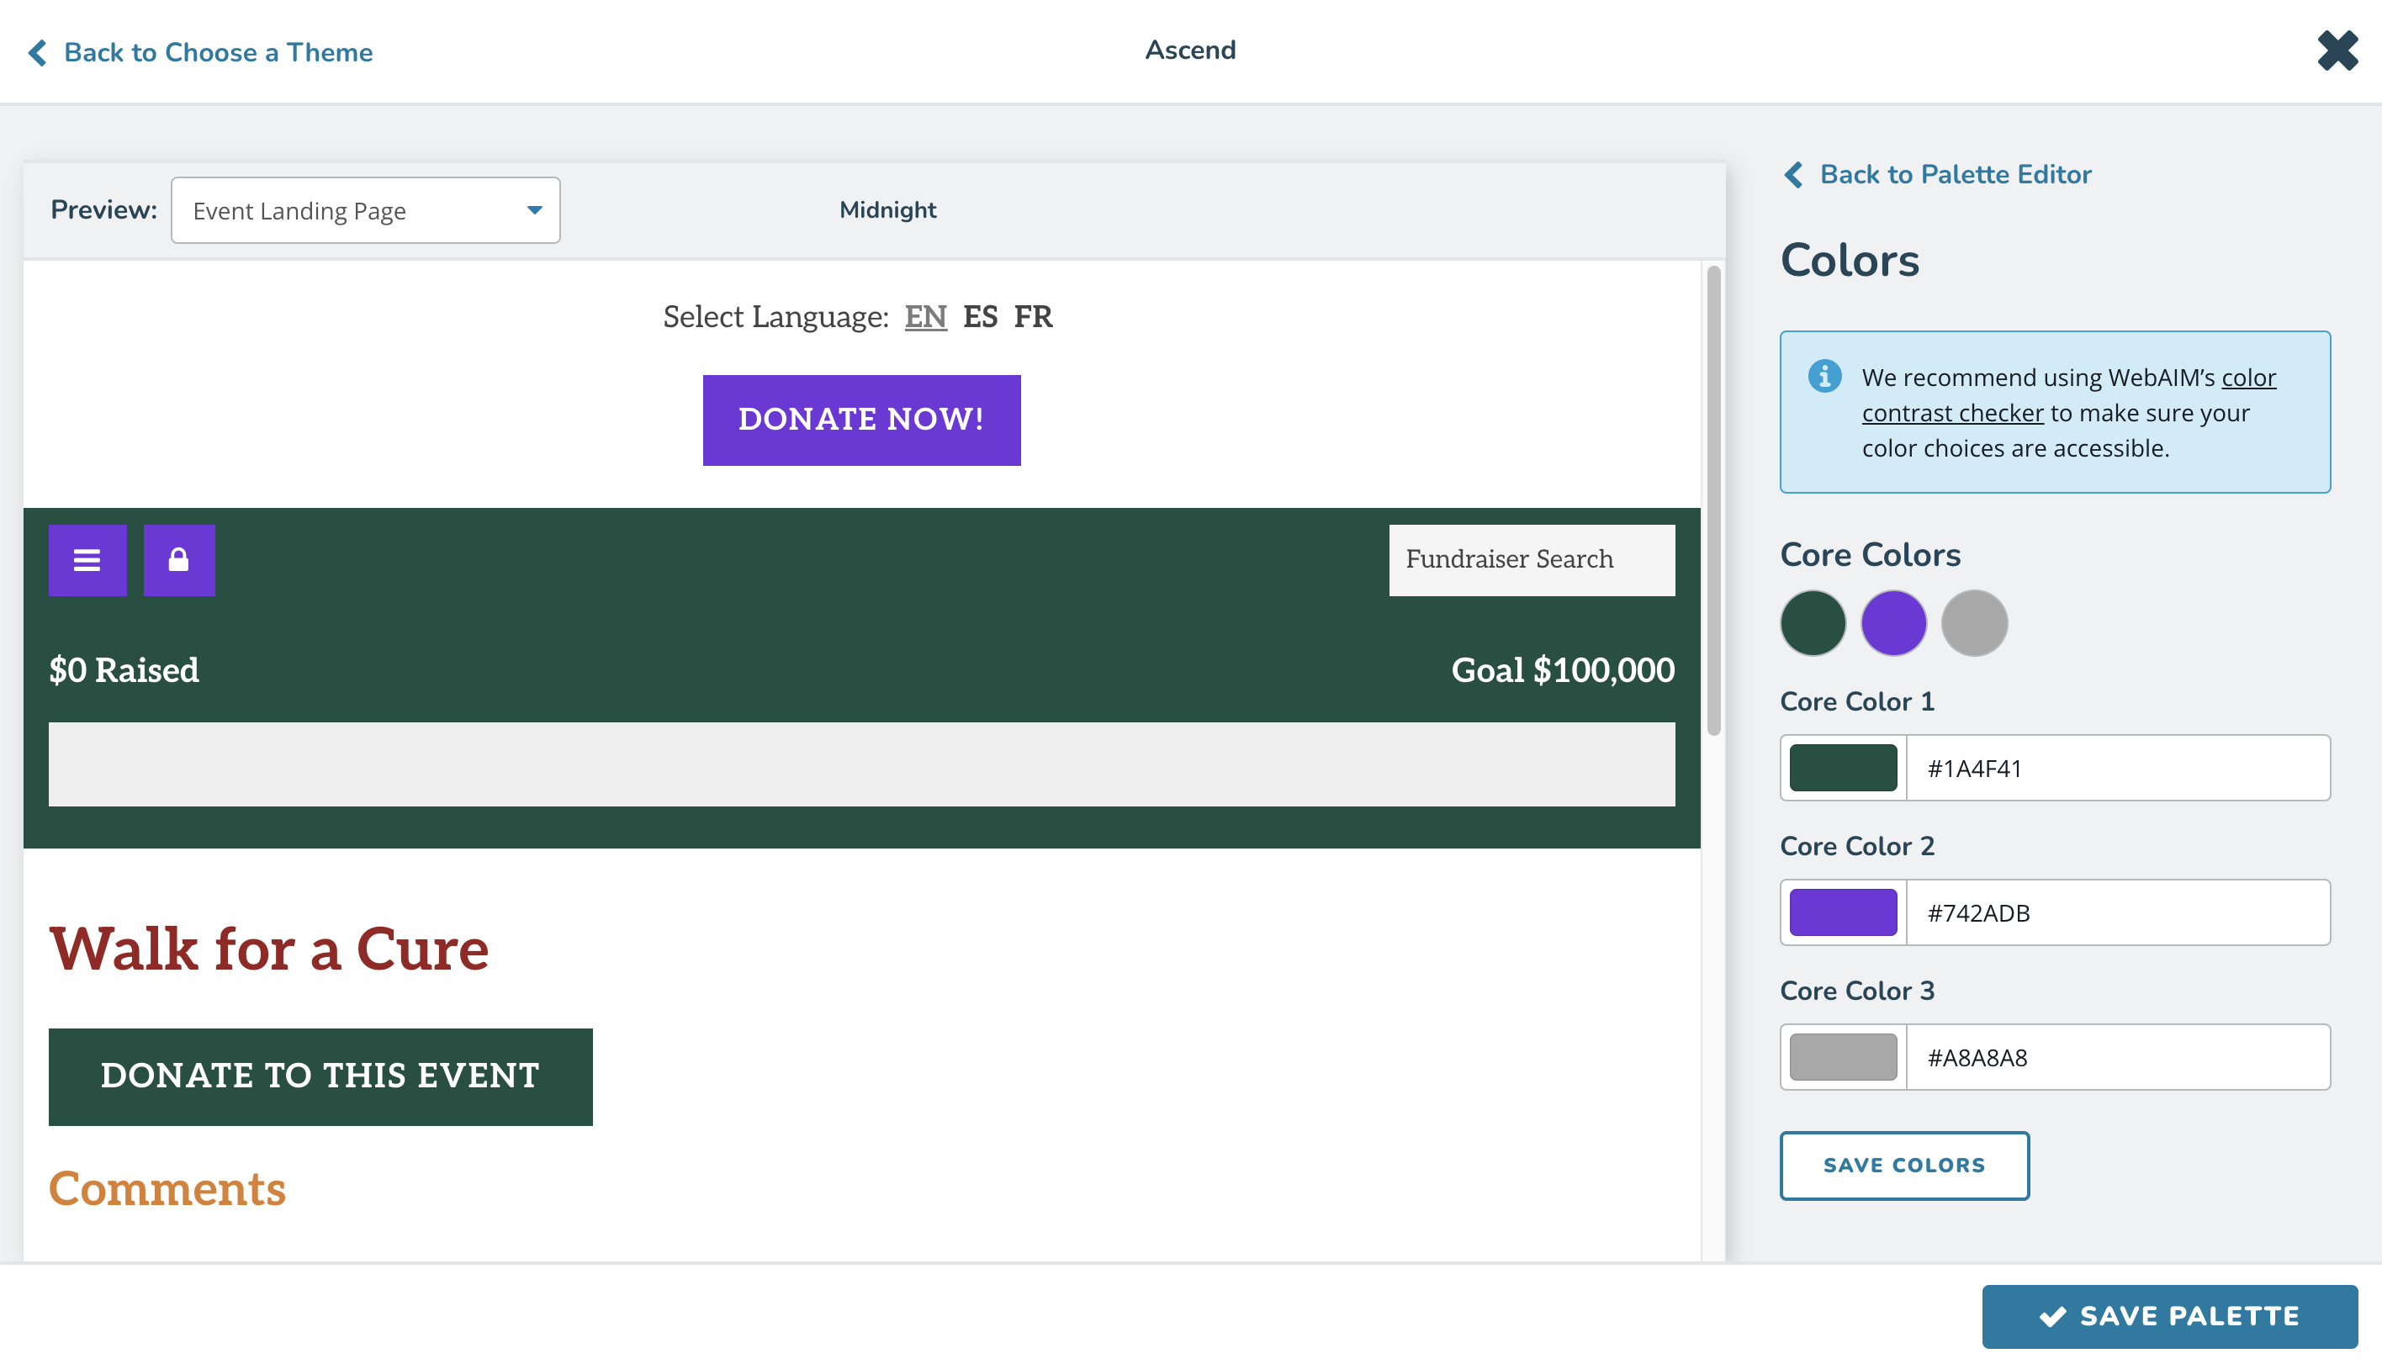The height and width of the screenshot is (1364, 2382).
Task: Click the Comments heading in preview
Action: coord(167,1189)
